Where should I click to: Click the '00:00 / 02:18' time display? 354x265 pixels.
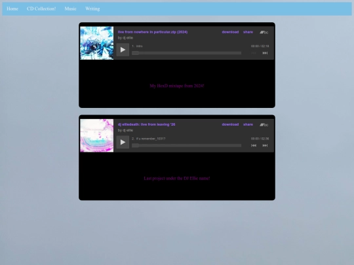pyautogui.click(x=260, y=46)
